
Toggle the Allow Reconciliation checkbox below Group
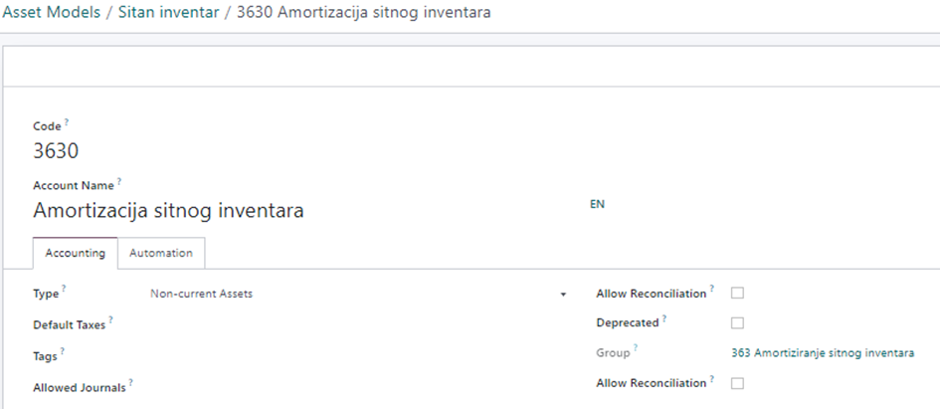click(x=737, y=383)
